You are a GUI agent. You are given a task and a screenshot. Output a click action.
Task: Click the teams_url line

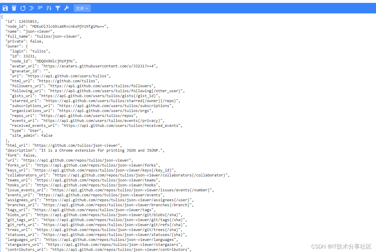tap(83, 180)
